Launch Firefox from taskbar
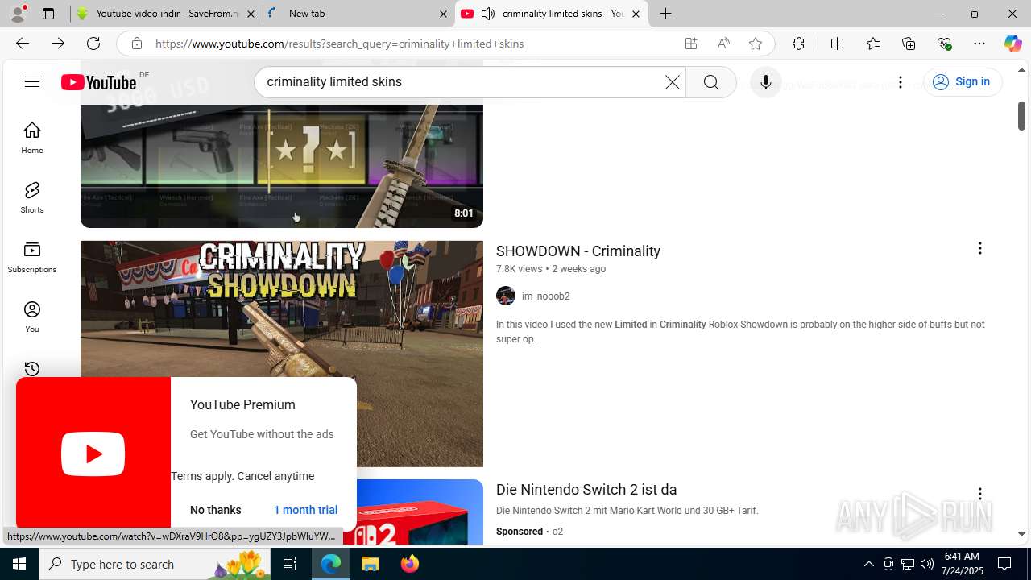The width and height of the screenshot is (1031, 580). point(409,564)
